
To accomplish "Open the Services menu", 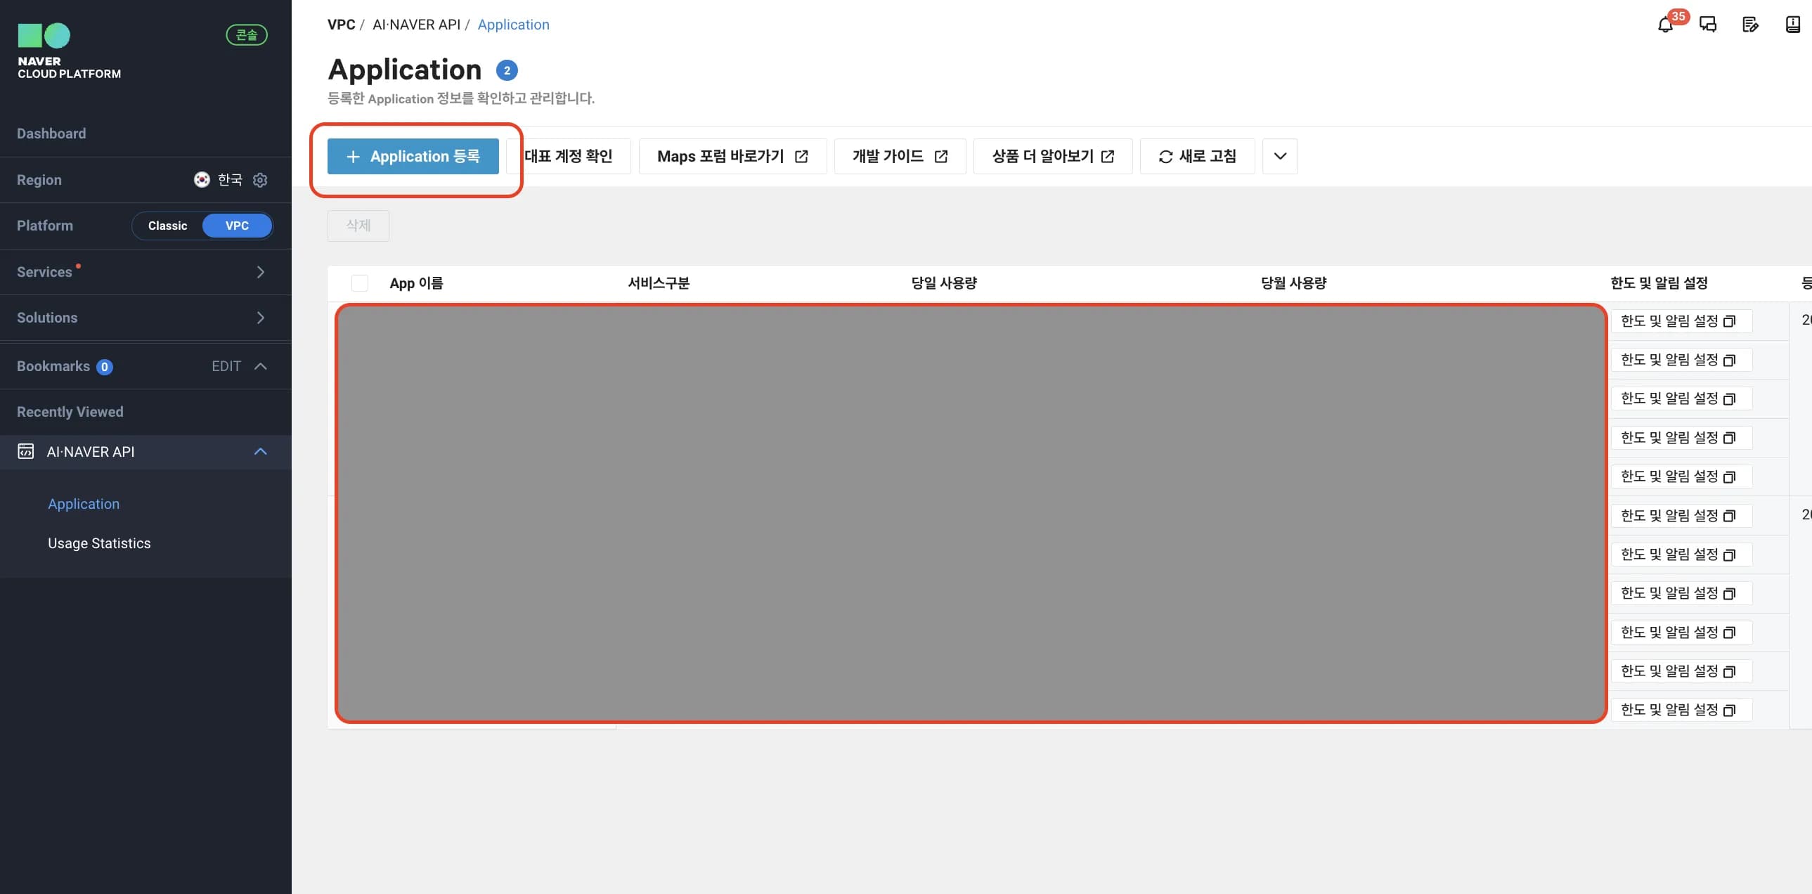I will pos(145,271).
